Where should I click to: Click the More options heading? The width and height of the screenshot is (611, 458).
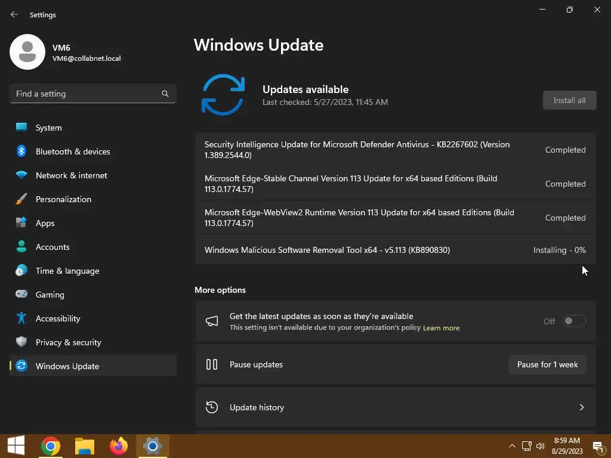click(220, 290)
